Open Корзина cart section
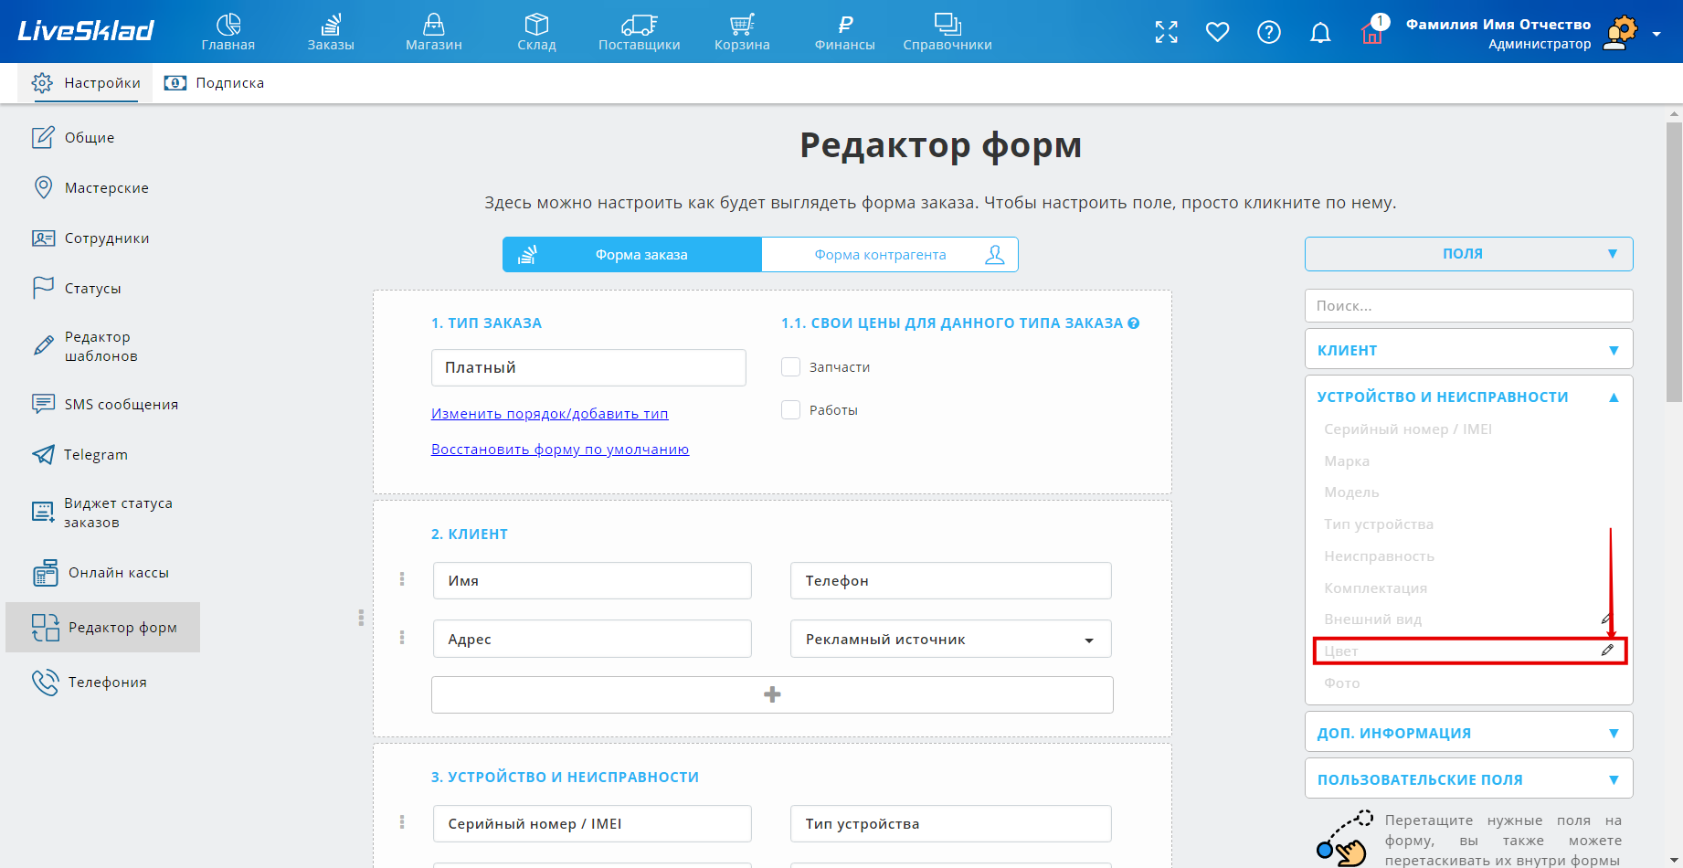Viewport: 1683px width, 868px height. [742, 32]
